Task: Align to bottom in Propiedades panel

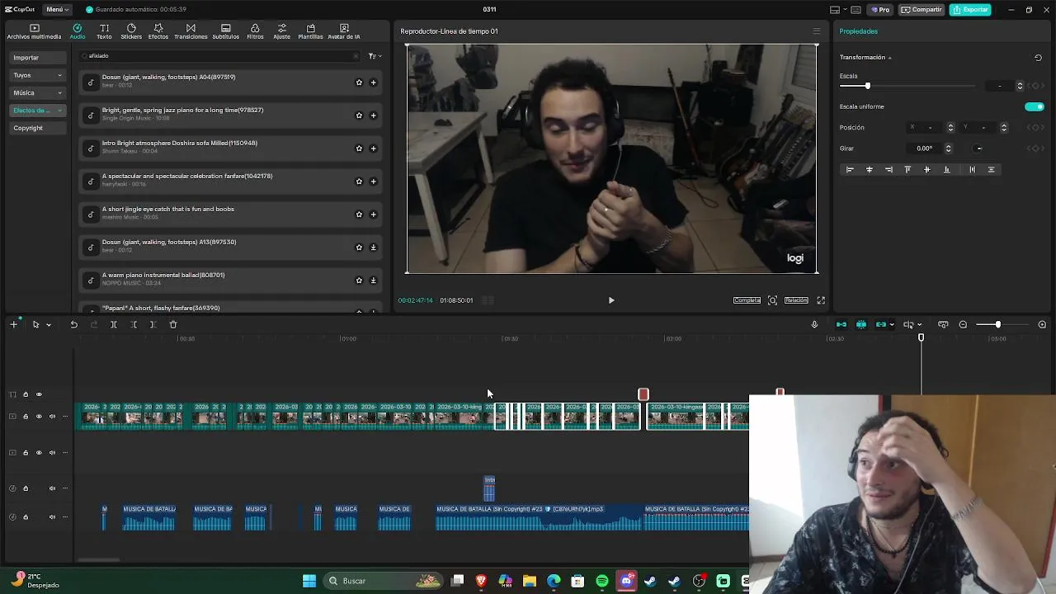Action: (x=946, y=170)
